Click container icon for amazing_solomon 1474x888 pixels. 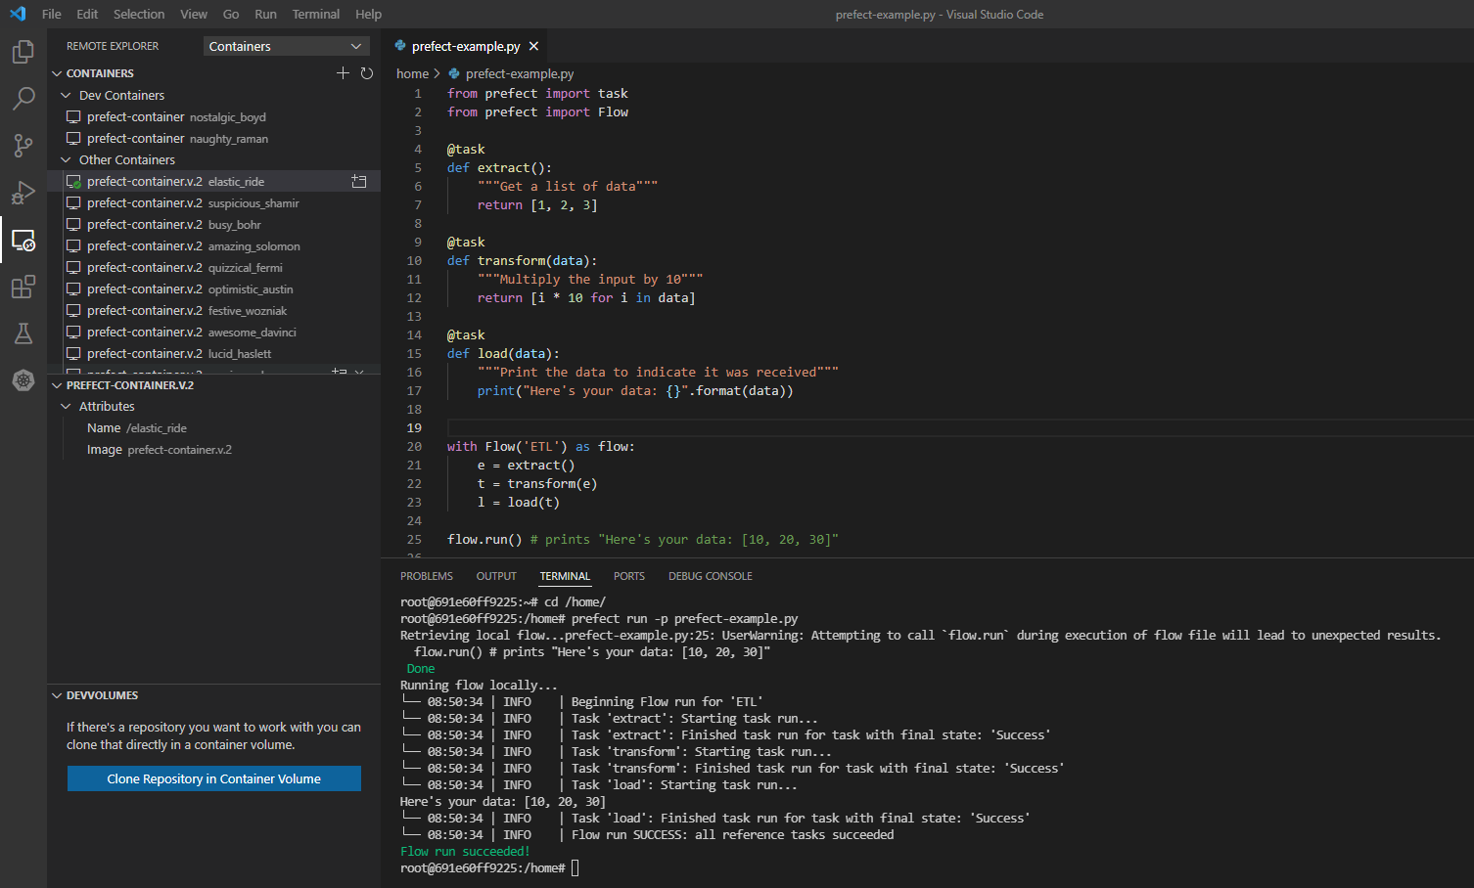click(x=73, y=245)
